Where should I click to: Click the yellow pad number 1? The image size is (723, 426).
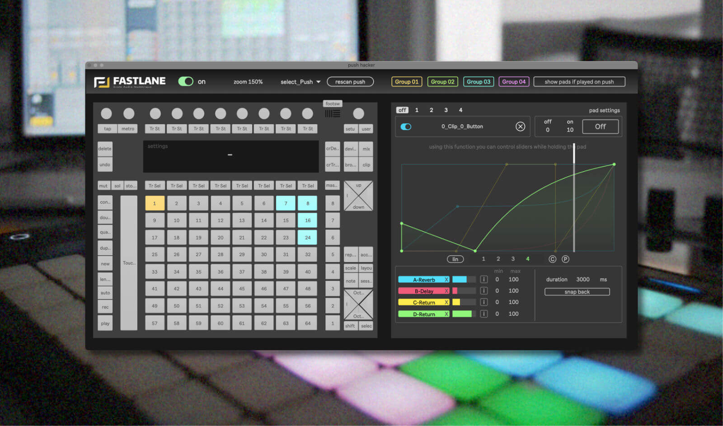(155, 203)
